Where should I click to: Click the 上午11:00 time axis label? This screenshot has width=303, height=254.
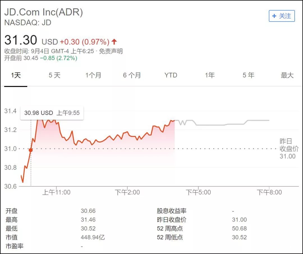point(56,192)
